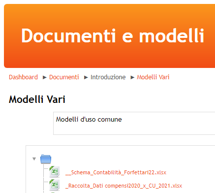215x193 pixels.
Task: Click Excel icon beside _Raccolta_Dati compensi2020 file
Action: pos(55,185)
